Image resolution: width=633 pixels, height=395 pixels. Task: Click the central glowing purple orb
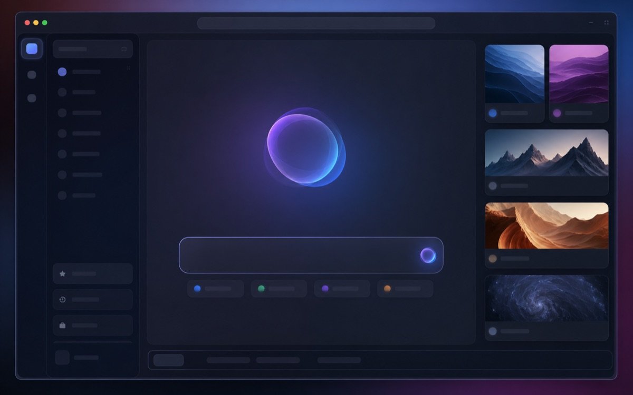tap(305, 147)
